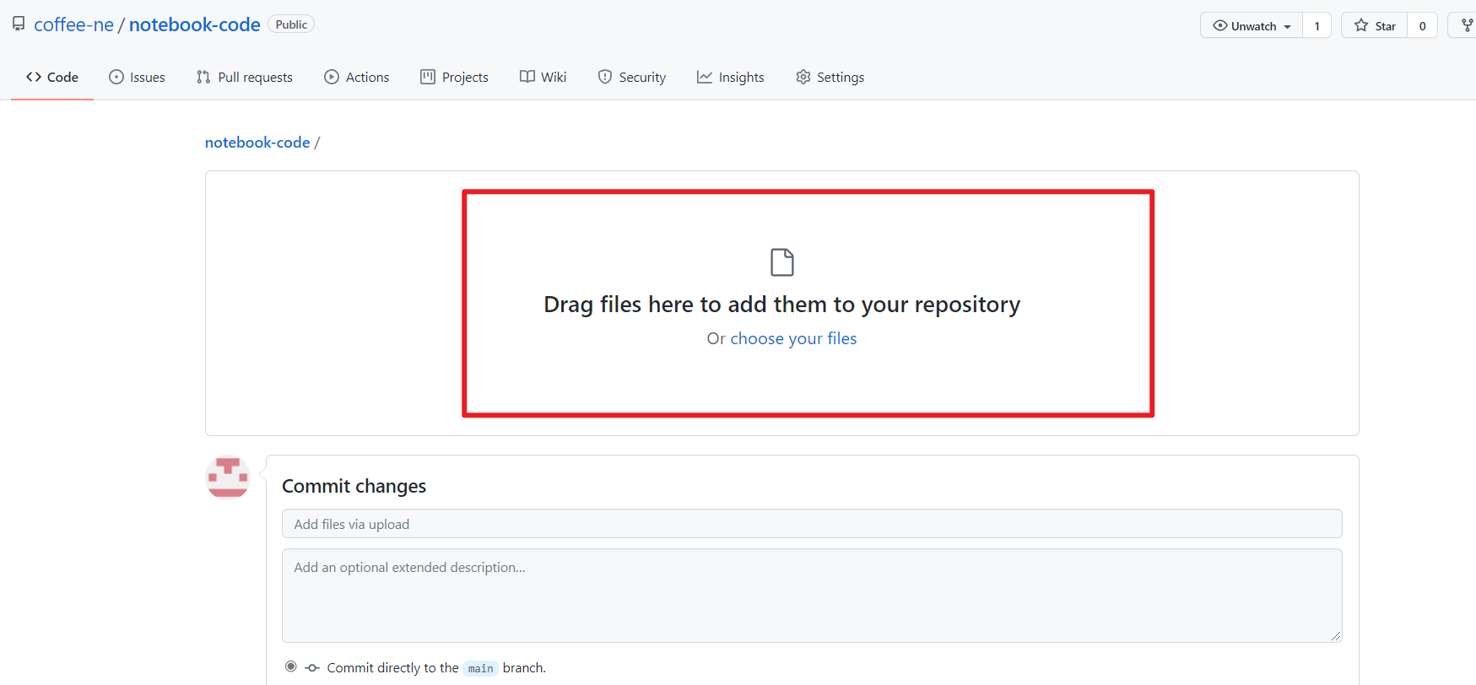This screenshot has width=1476, height=685.
Task: Click the optional extended description text area
Action: pyautogui.click(x=812, y=596)
